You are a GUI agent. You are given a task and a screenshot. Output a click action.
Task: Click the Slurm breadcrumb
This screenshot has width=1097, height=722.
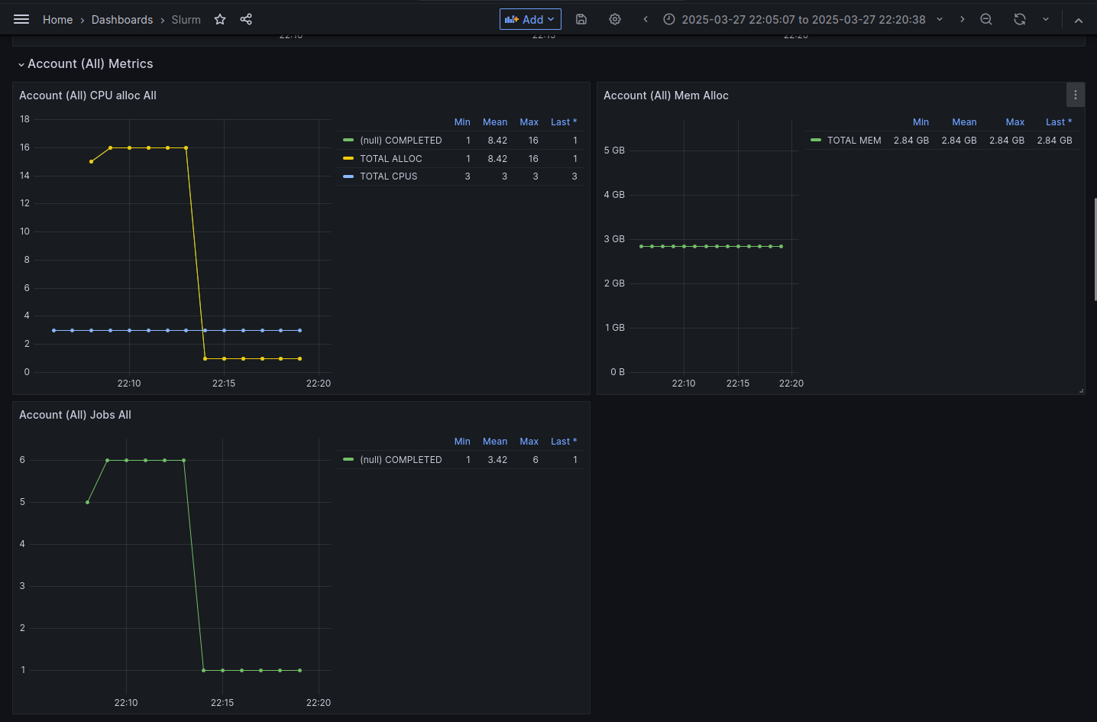pyautogui.click(x=186, y=20)
